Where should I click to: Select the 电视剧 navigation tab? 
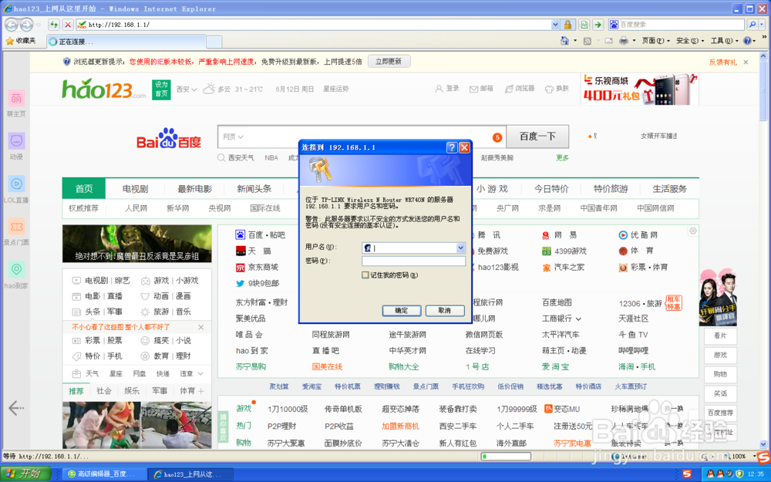coord(135,189)
